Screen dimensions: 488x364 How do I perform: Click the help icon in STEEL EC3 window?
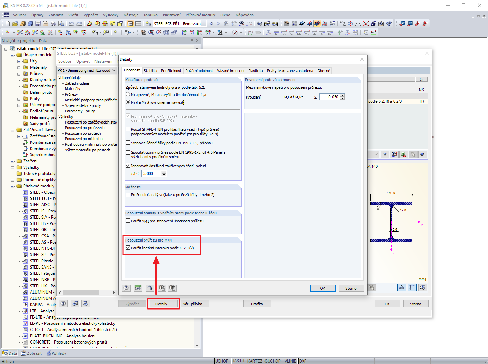(x=63, y=304)
